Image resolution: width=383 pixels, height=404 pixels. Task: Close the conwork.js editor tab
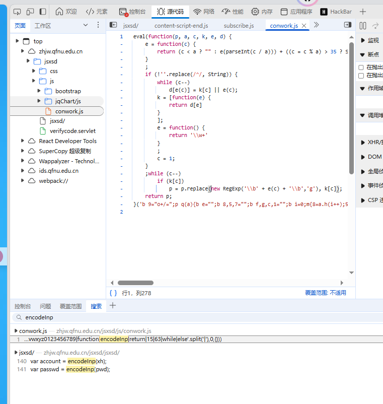304,26
